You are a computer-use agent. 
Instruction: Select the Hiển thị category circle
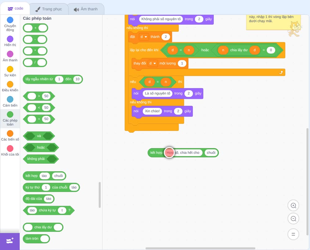(x=10, y=39)
